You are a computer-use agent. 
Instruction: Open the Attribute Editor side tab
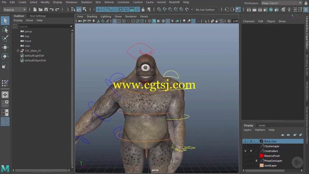tap(307, 91)
